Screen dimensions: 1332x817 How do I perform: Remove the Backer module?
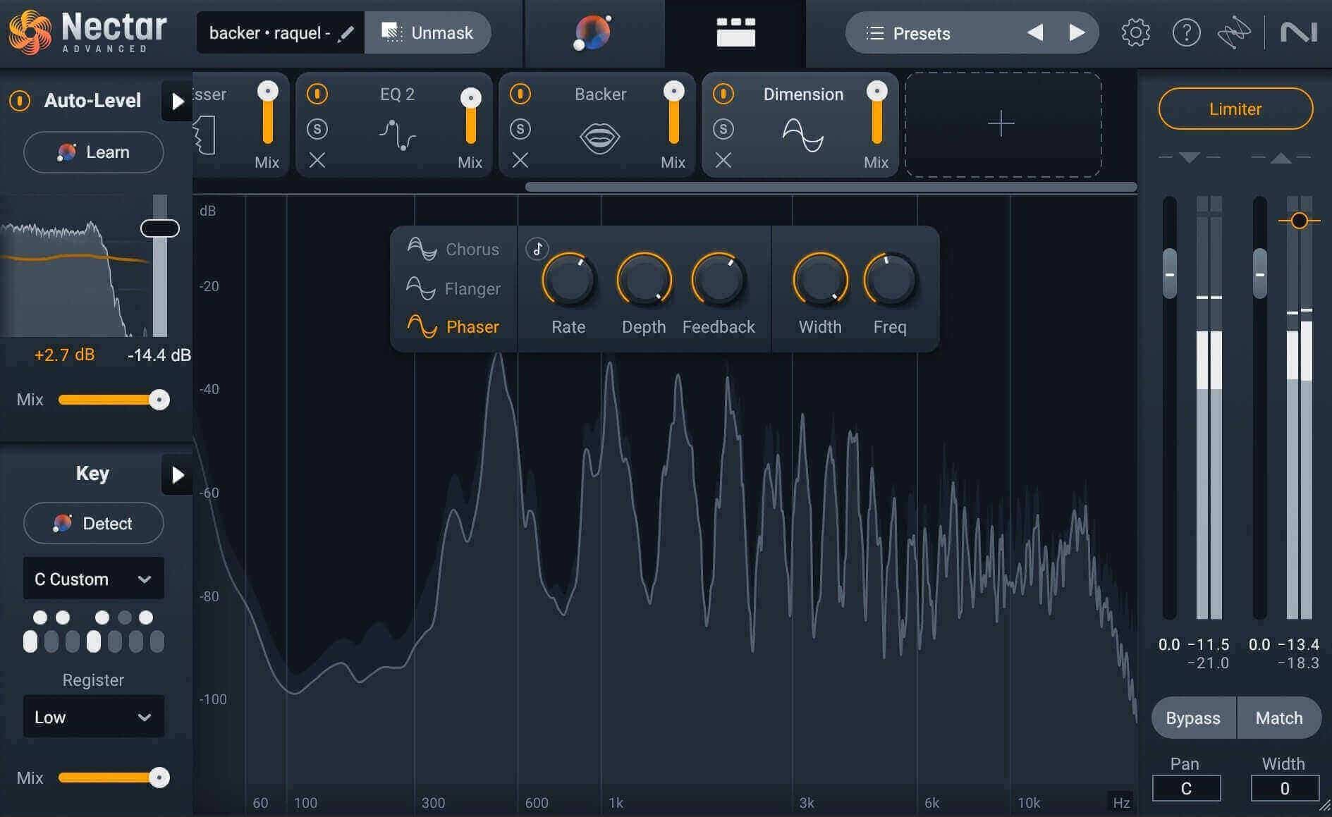[520, 161]
